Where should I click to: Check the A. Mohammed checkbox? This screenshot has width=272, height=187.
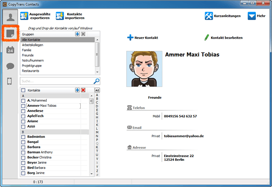pos(23,101)
